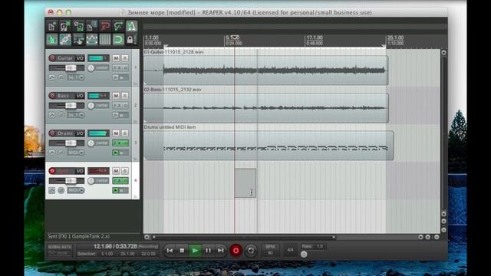Solo the Bass track
The image size is (491, 276).
click(125, 96)
